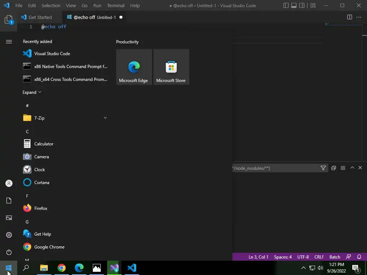Split the editor to the right
The width and height of the screenshot is (367, 275).
349,17
